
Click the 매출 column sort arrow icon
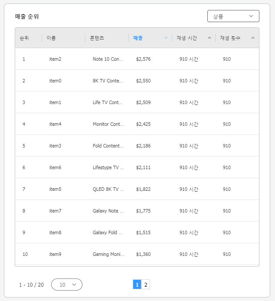pos(166,38)
